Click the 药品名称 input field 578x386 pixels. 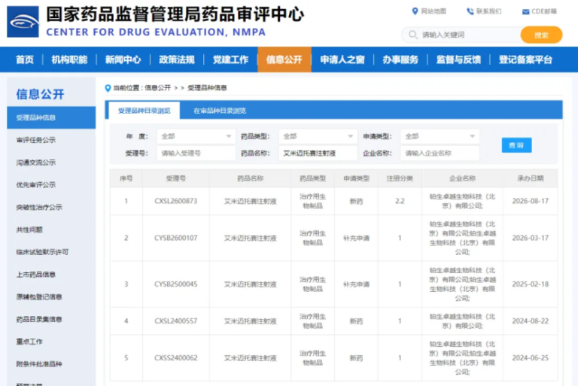[318, 153]
